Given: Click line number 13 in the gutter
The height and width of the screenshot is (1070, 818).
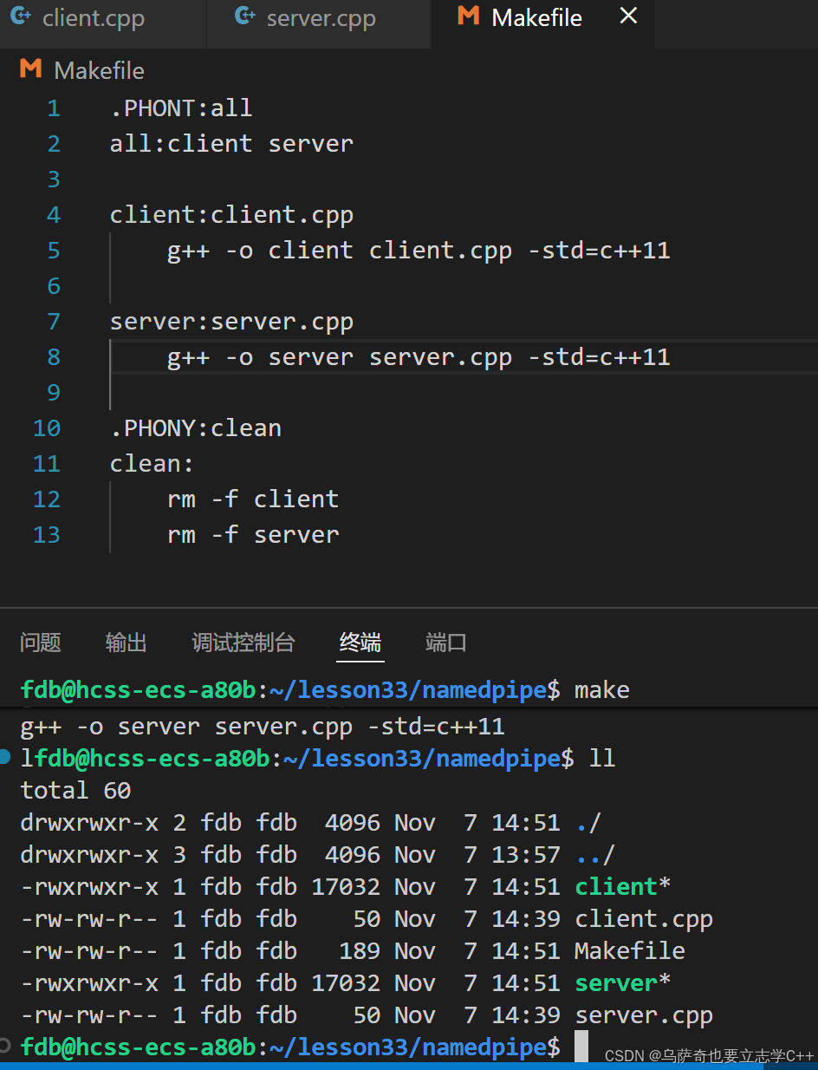Looking at the screenshot, I should (x=47, y=535).
